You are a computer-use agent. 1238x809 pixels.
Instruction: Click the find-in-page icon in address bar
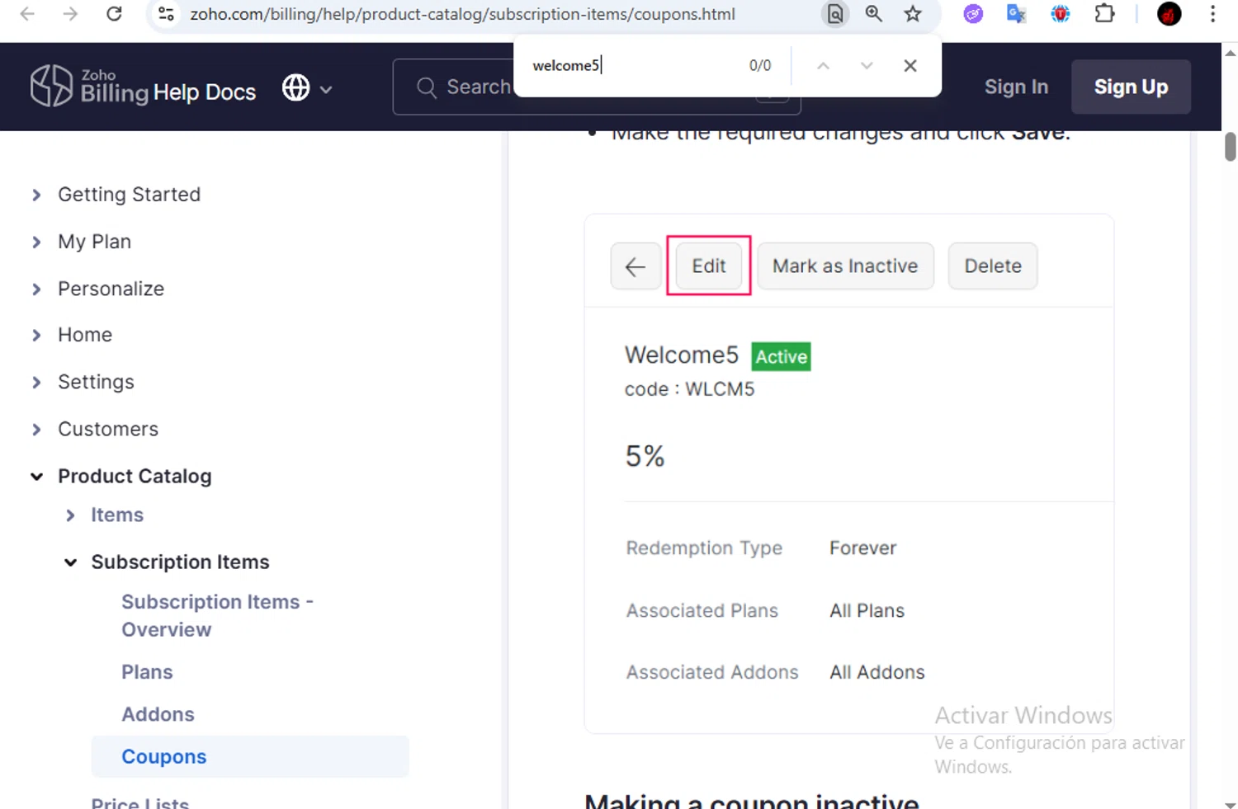click(x=835, y=14)
